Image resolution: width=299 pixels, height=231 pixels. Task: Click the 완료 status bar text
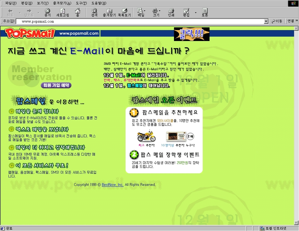tap(9, 228)
